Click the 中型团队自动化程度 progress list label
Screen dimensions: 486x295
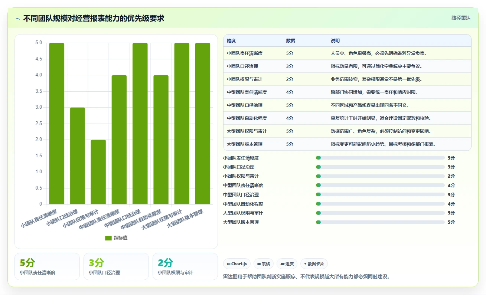[x=243, y=204]
